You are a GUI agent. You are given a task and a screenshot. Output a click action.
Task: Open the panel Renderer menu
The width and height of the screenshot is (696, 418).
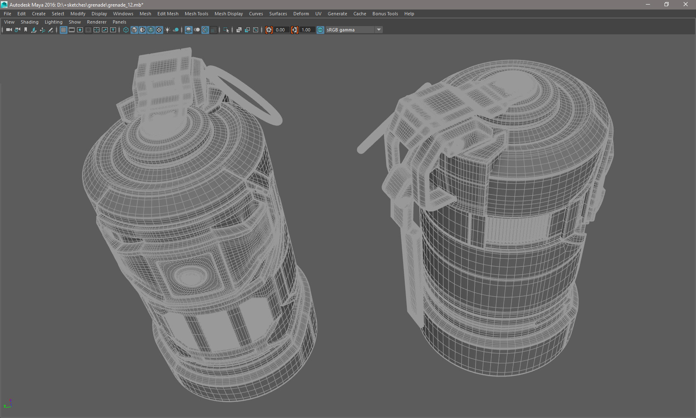[97, 22]
